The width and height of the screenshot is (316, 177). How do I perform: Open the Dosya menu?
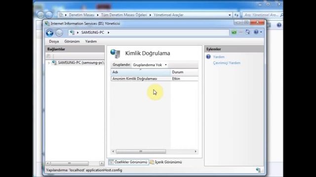(54, 41)
